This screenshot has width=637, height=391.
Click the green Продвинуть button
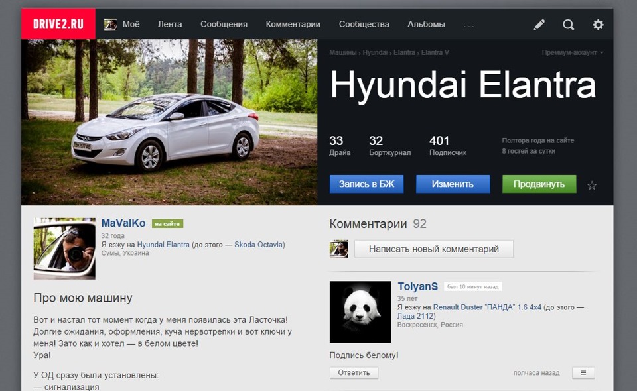(x=539, y=184)
